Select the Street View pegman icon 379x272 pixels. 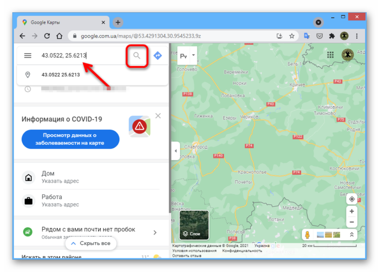click(x=308, y=235)
